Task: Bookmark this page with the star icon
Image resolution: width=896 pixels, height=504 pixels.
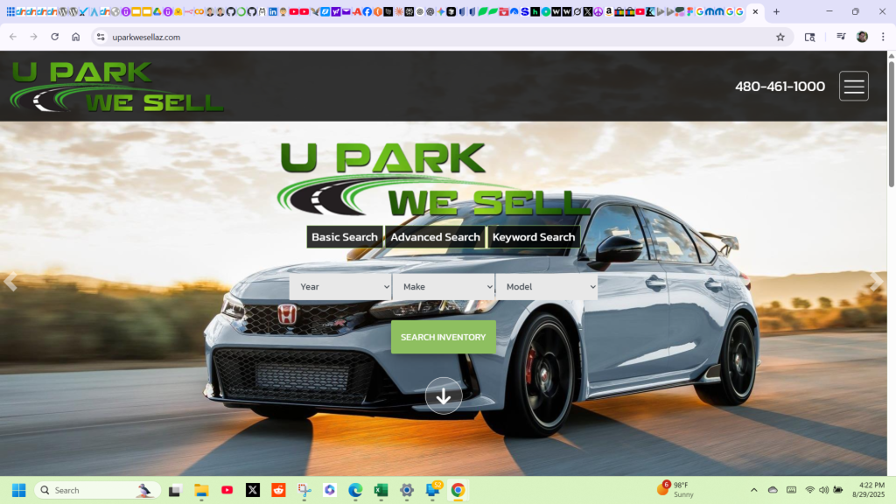Action: 780,37
